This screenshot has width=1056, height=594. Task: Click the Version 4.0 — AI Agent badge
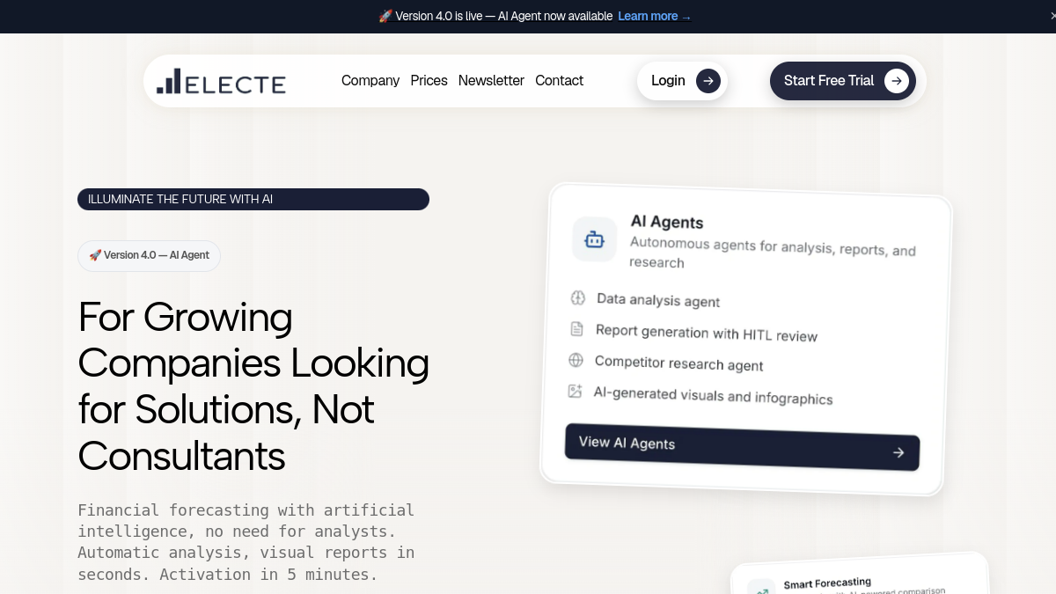coord(149,255)
